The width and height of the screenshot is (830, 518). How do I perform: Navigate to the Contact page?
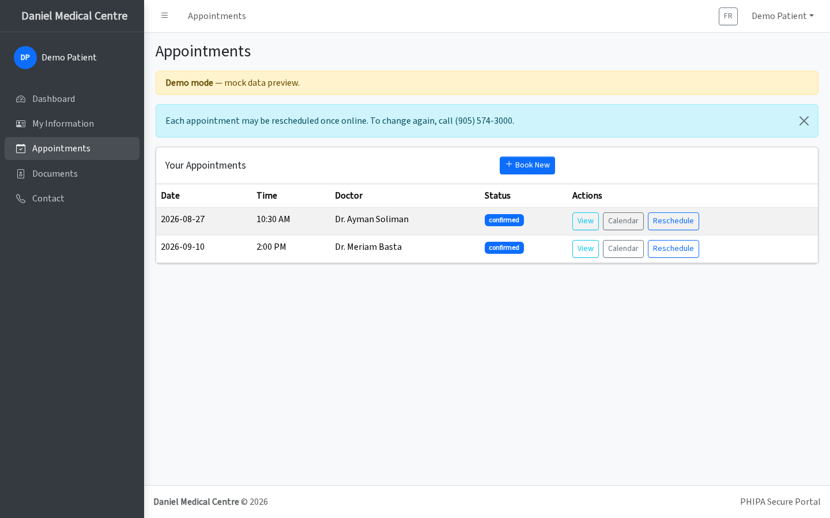72,199
